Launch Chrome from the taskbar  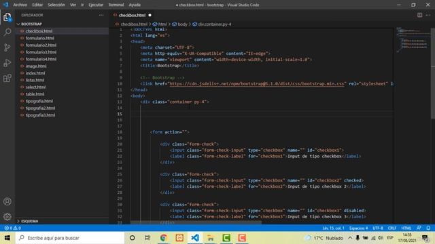[x=163, y=238]
